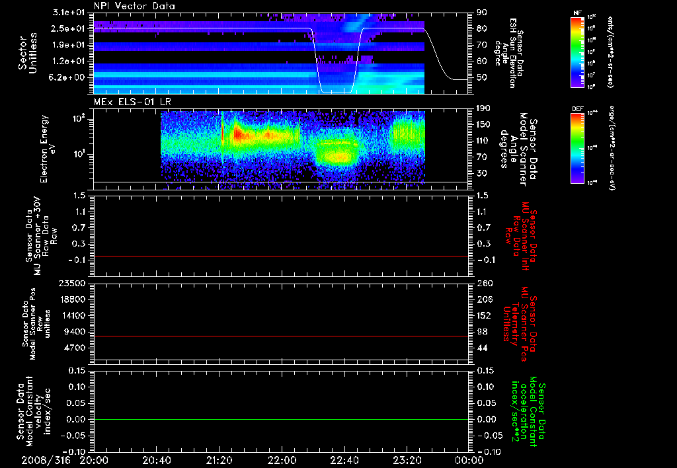Click the "206" telemetry tick value

[x=484, y=299]
